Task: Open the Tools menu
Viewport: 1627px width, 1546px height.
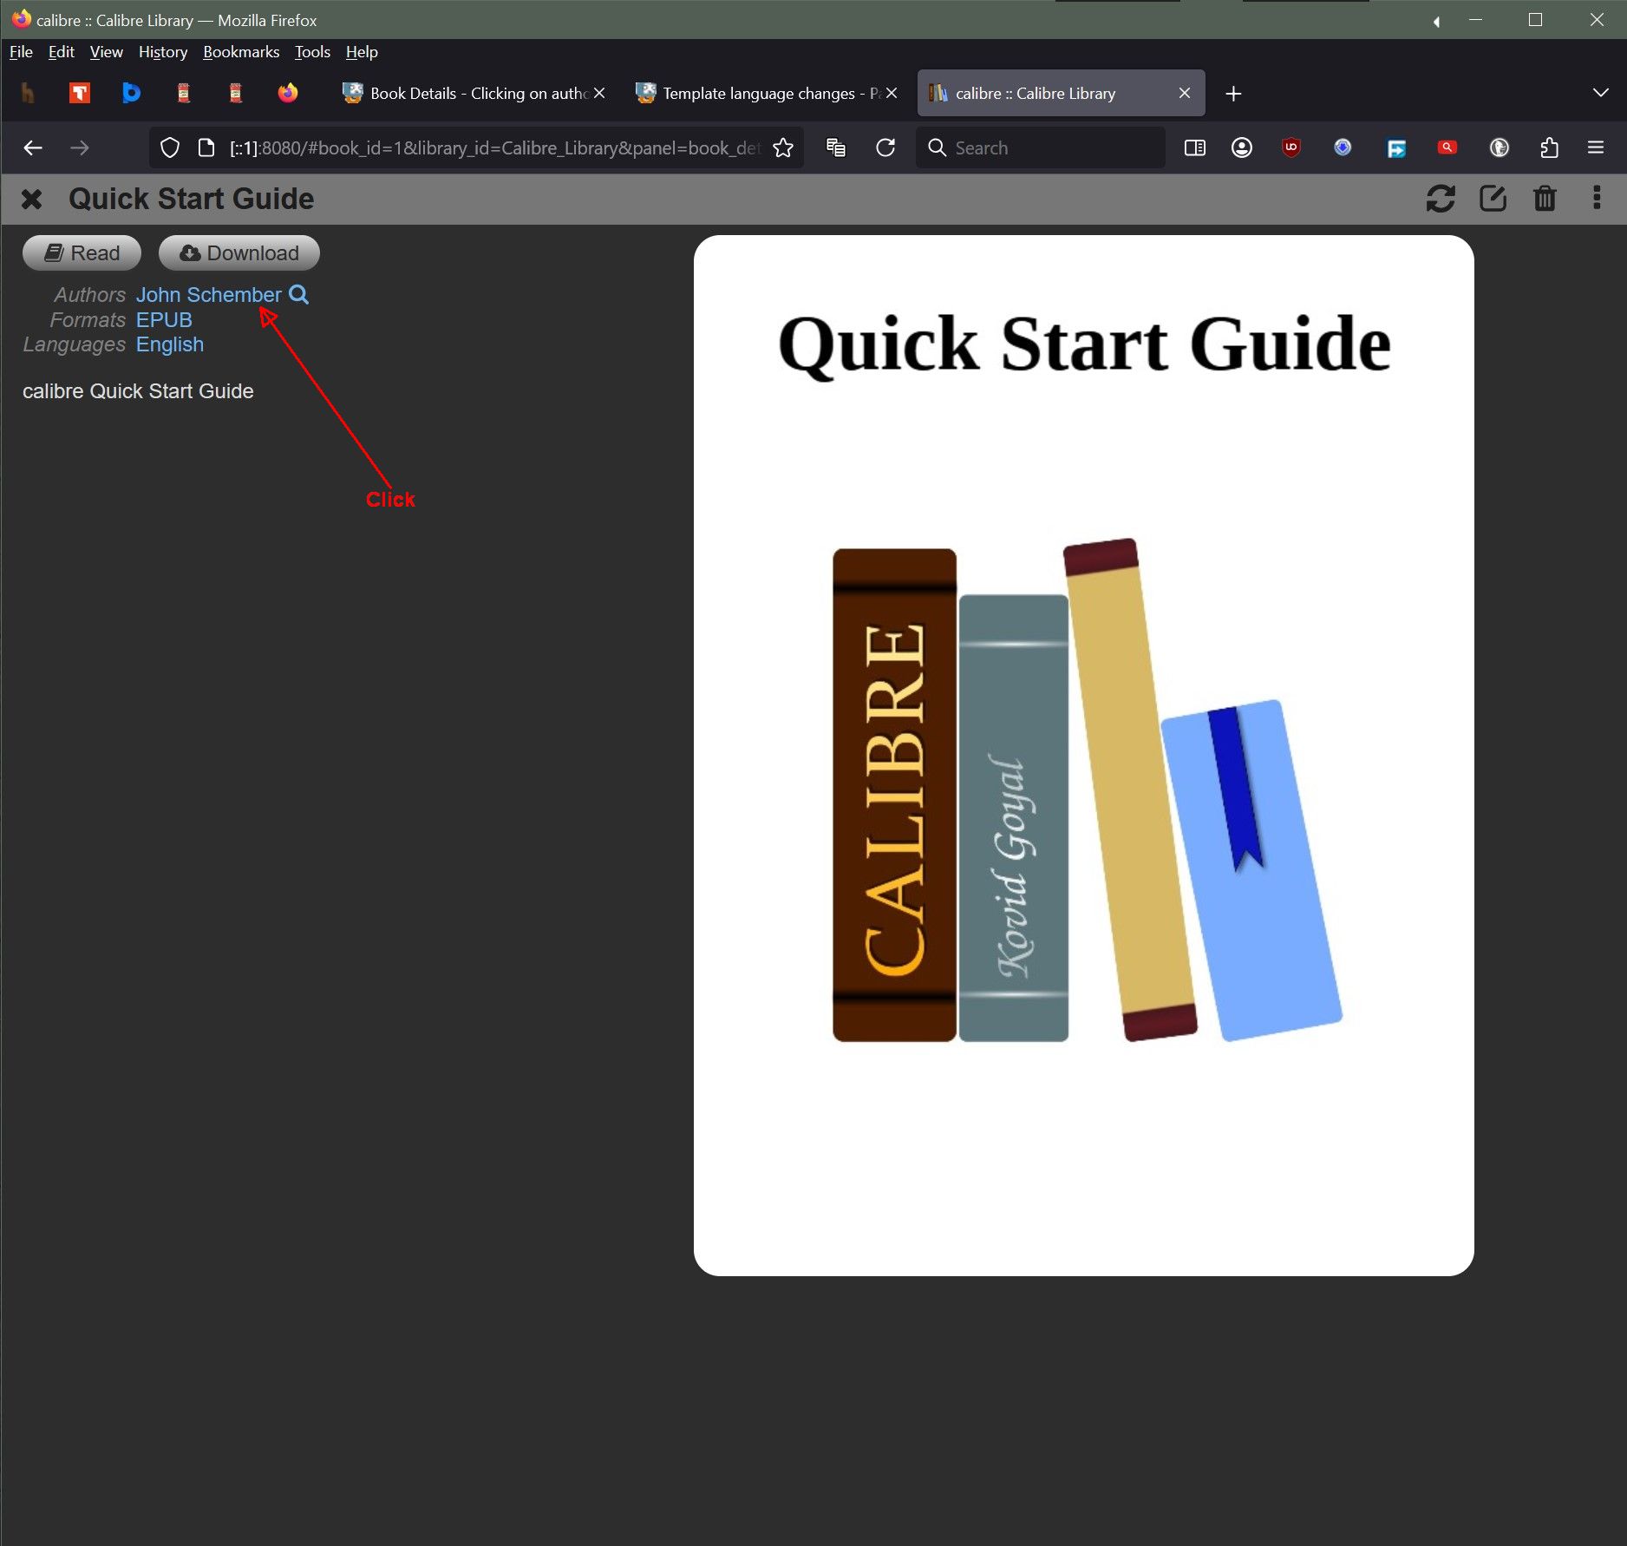Action: [x=312, y=52]
